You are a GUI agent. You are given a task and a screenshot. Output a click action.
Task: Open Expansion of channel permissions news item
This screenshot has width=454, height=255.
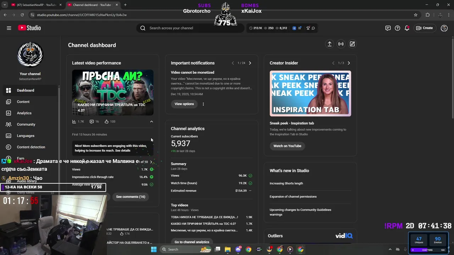tap(293, 197)
